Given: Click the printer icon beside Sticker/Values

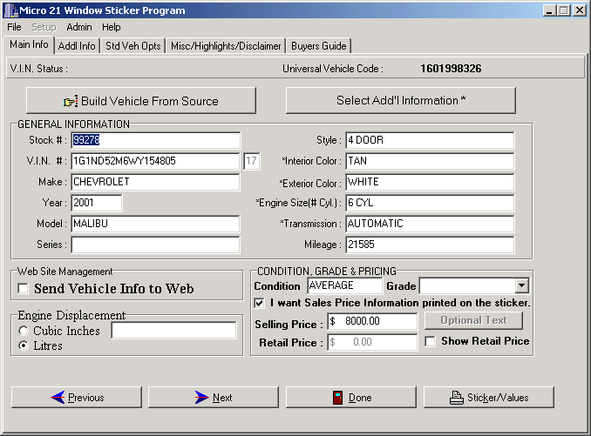Looking at the screenshot, I should click(x=457, y=398).
